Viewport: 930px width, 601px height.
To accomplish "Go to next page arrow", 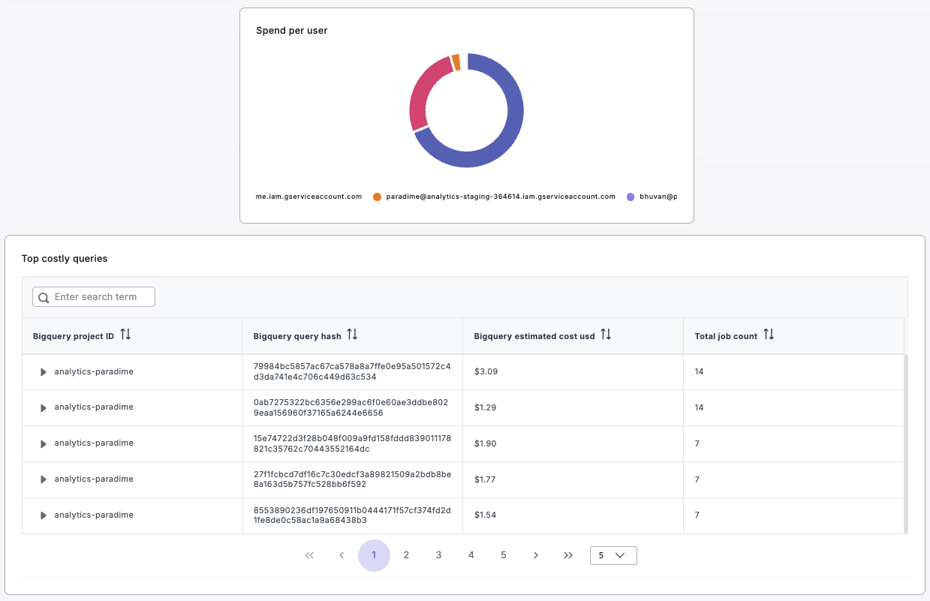I will coord(536,555).
